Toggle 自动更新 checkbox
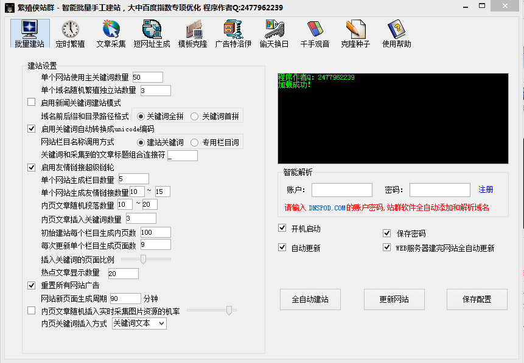 282,247
